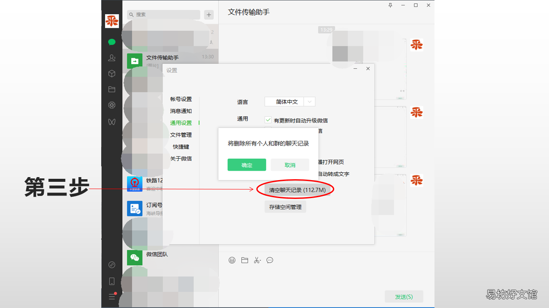Open the Contacts icon in sidebar
Image resolution: width=549 pixels, height=308 pixels.
[x=112, y=58]
